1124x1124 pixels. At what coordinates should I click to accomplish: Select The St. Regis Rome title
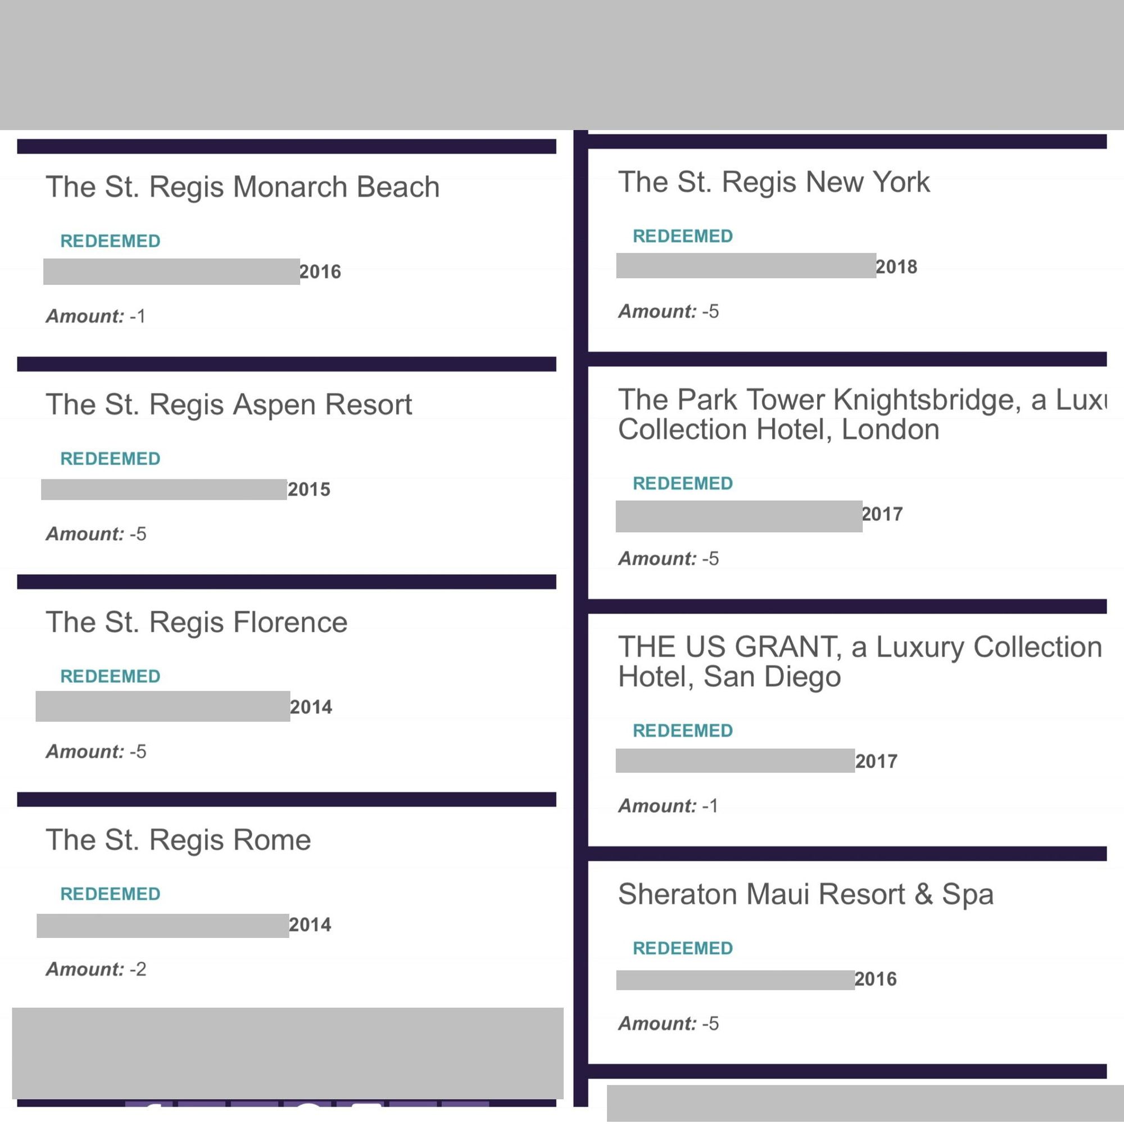pos(178,840)
